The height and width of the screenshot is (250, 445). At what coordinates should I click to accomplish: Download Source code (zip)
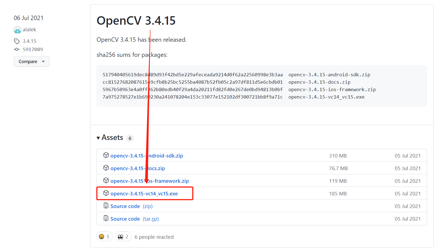pyautogui.click(x=132, y=206)
